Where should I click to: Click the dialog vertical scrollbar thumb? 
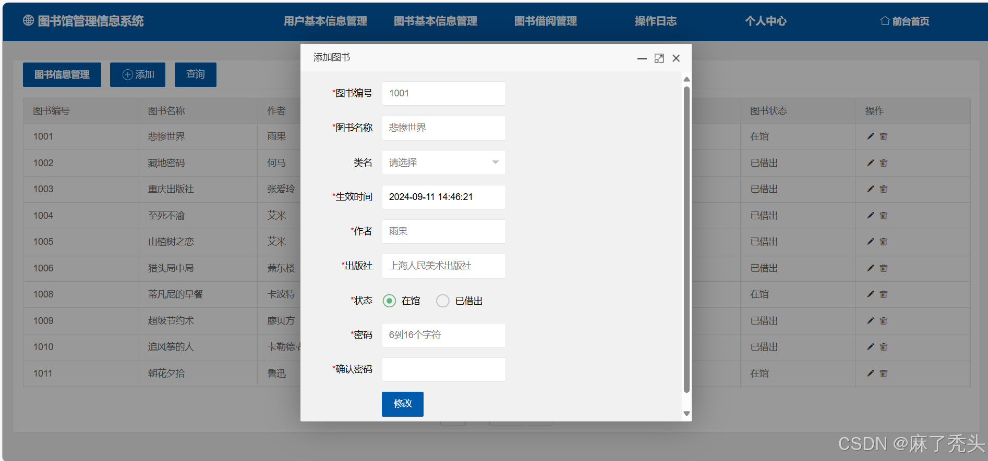coord(686,240)
